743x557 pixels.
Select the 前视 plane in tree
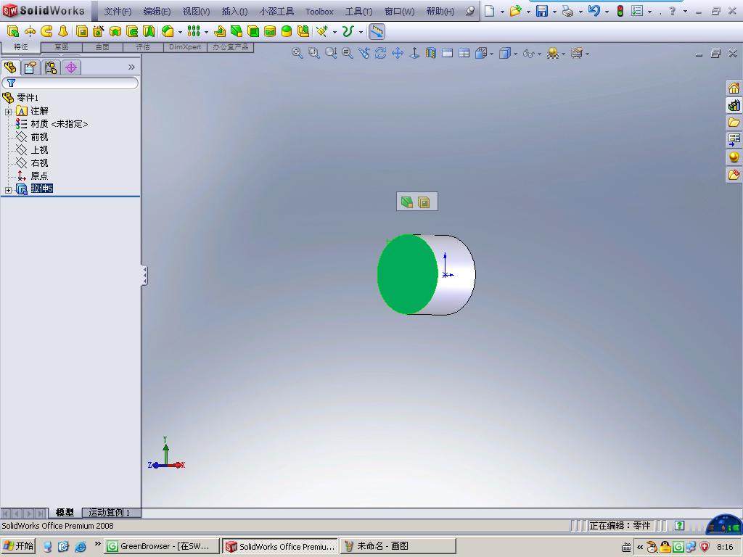click(39, 137)
